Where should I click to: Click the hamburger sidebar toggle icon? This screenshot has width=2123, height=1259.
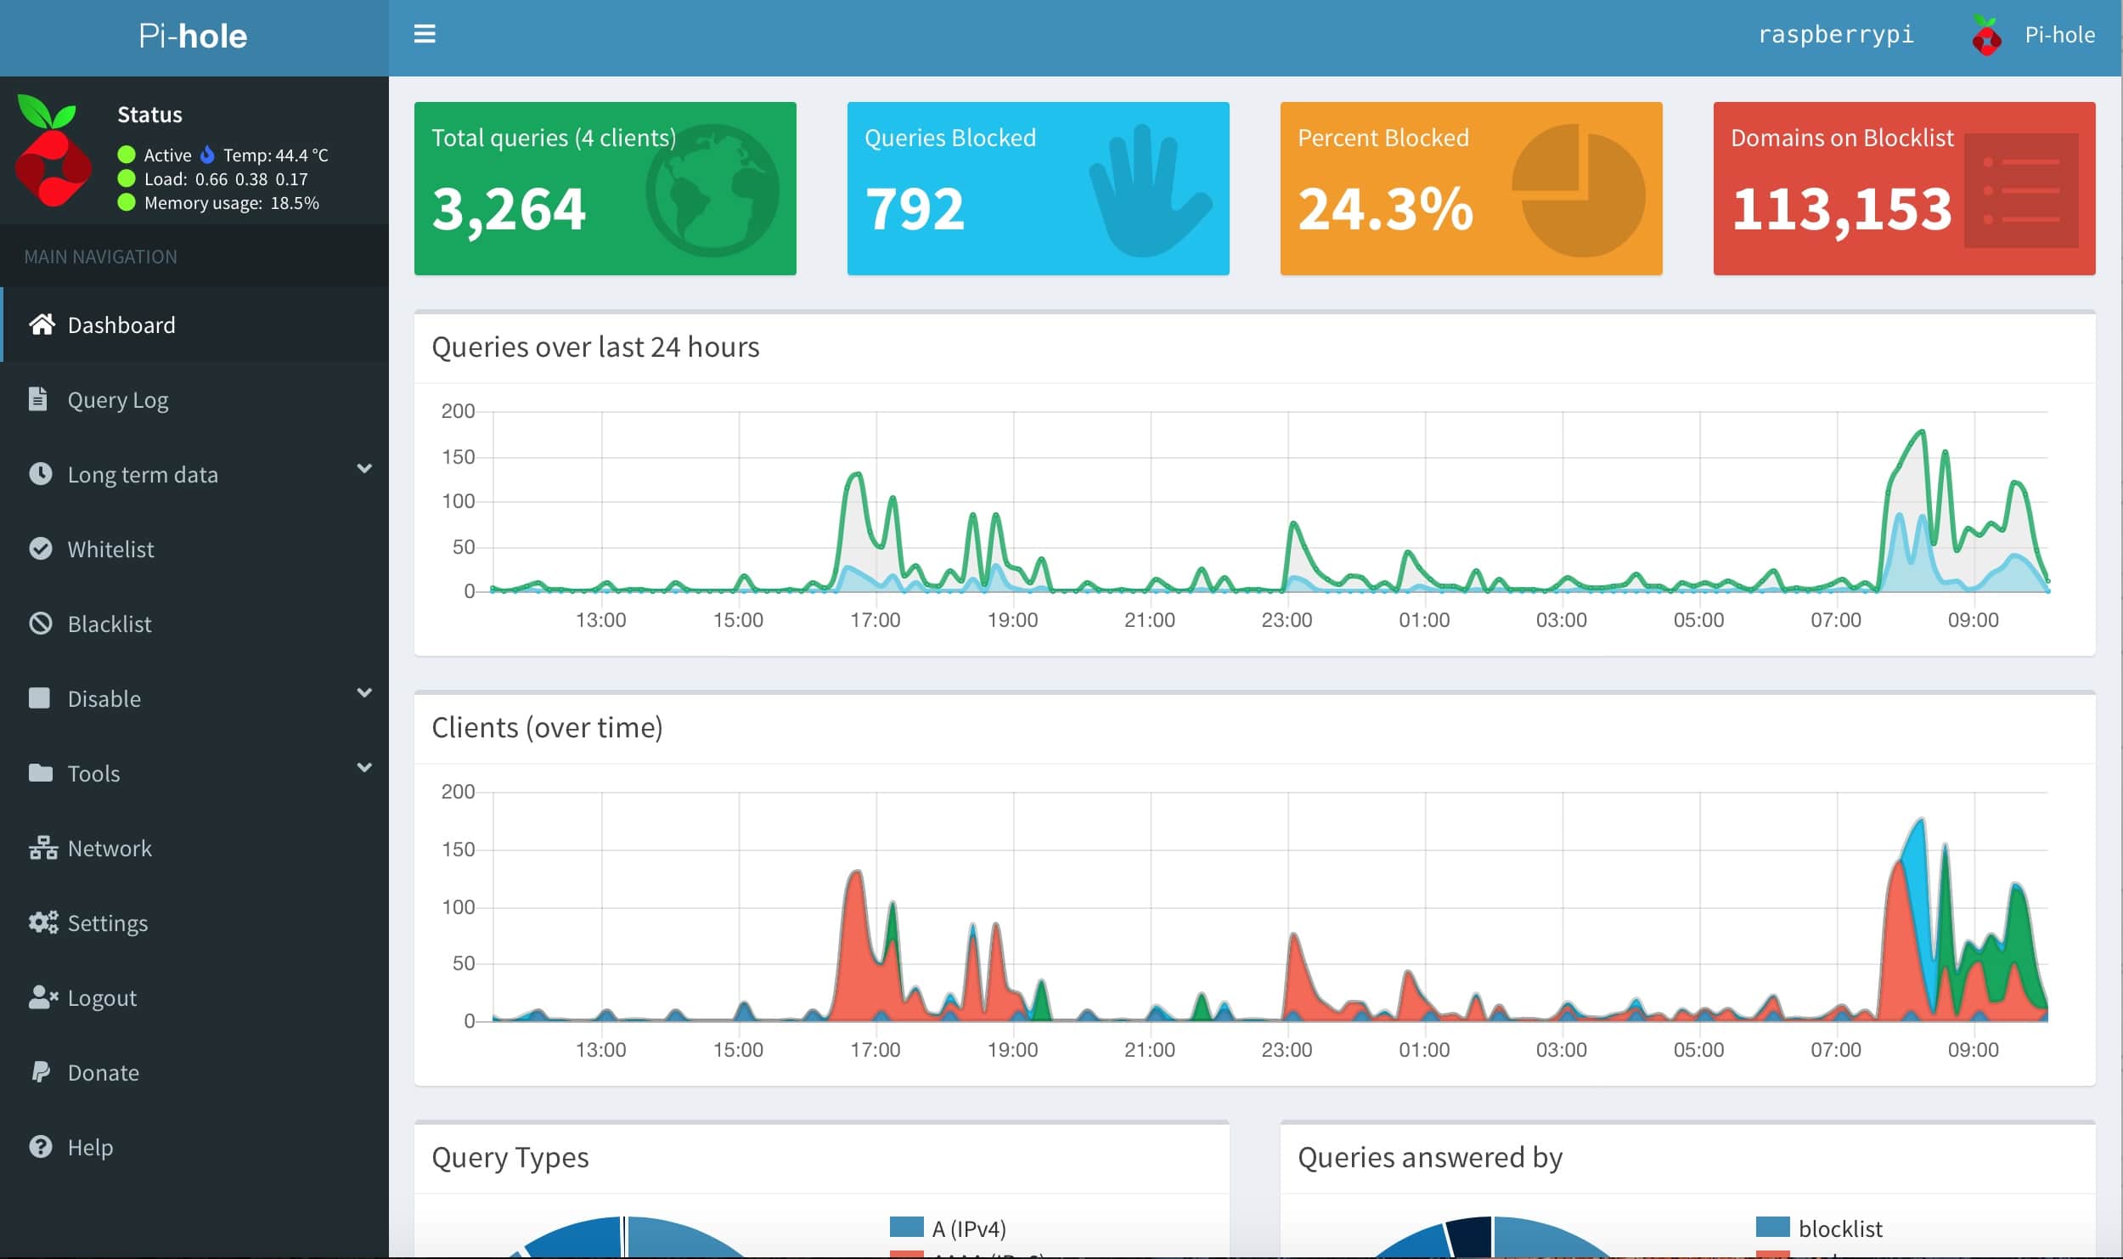[425, 34]
